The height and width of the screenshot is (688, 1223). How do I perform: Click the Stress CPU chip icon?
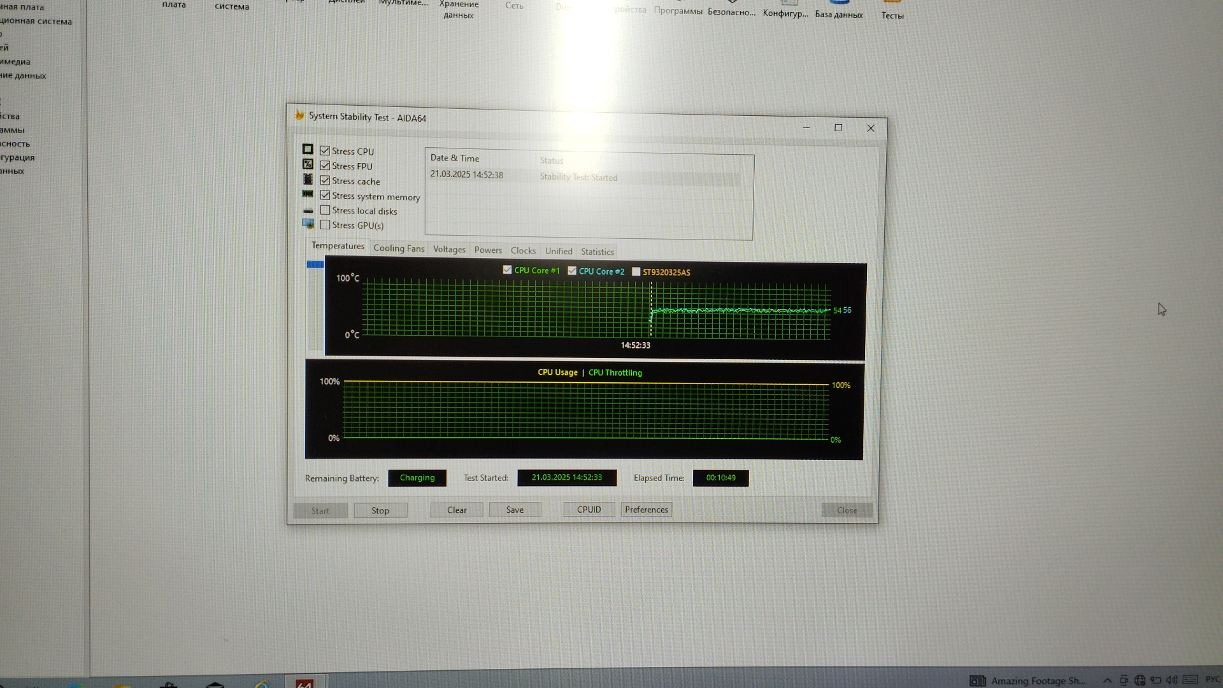point(308,149)
